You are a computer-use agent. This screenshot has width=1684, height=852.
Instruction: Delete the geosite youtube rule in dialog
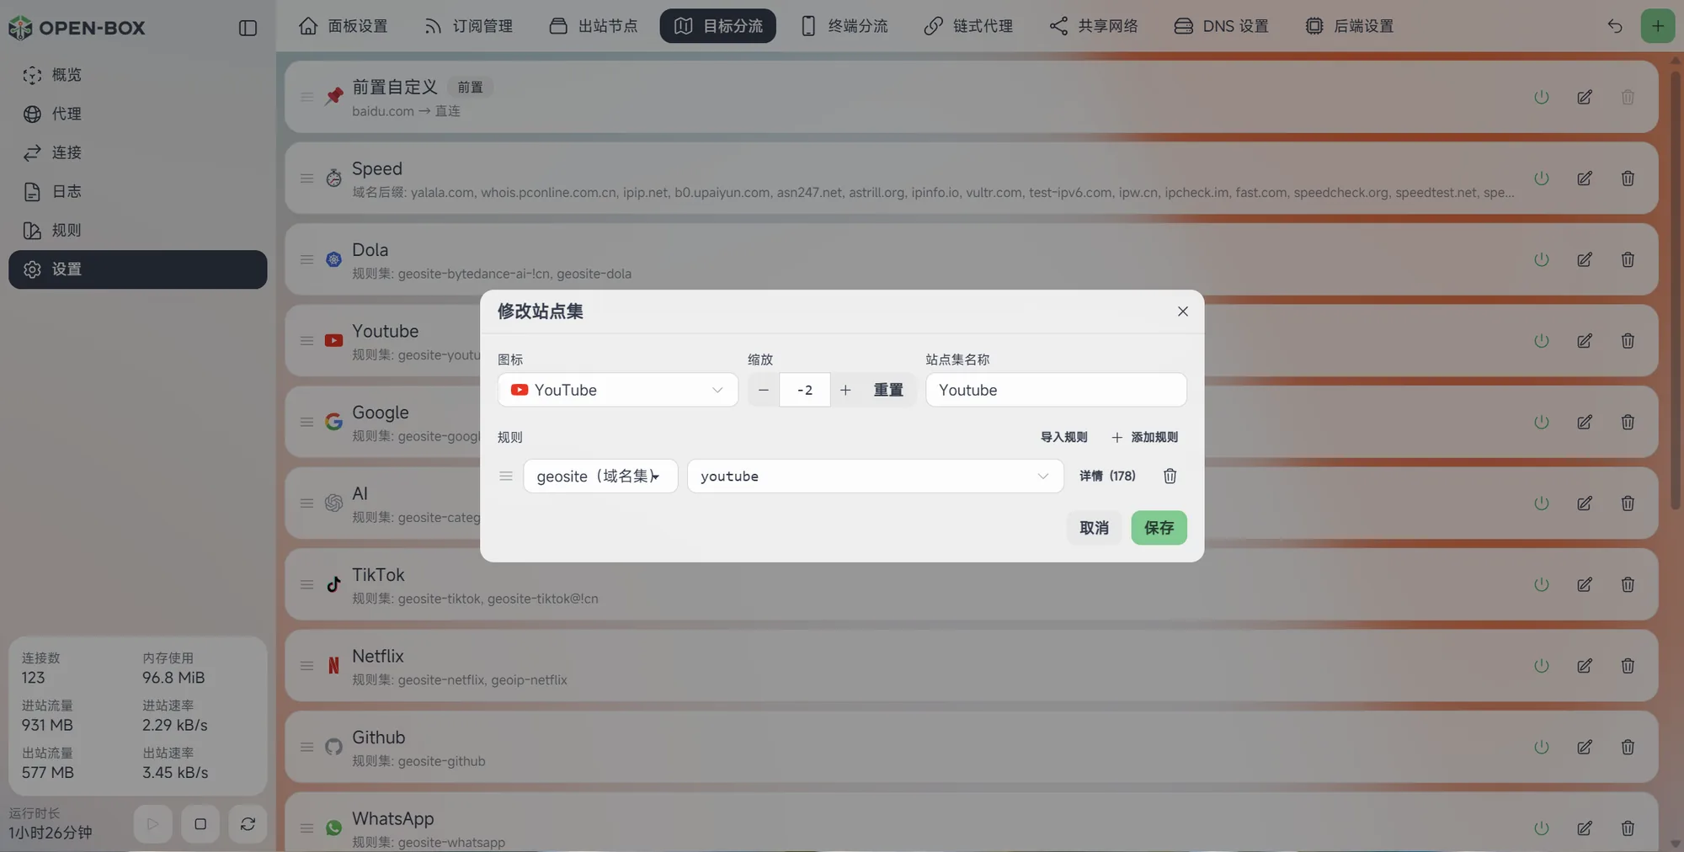click(1170, 476)
